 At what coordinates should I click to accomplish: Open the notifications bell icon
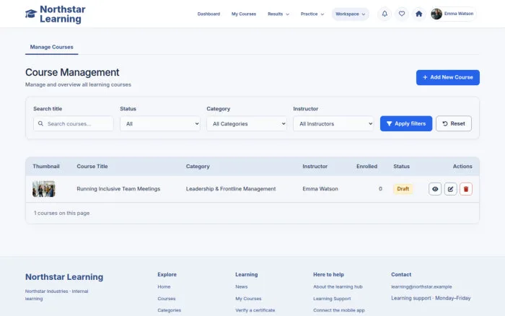pos(385,14)
